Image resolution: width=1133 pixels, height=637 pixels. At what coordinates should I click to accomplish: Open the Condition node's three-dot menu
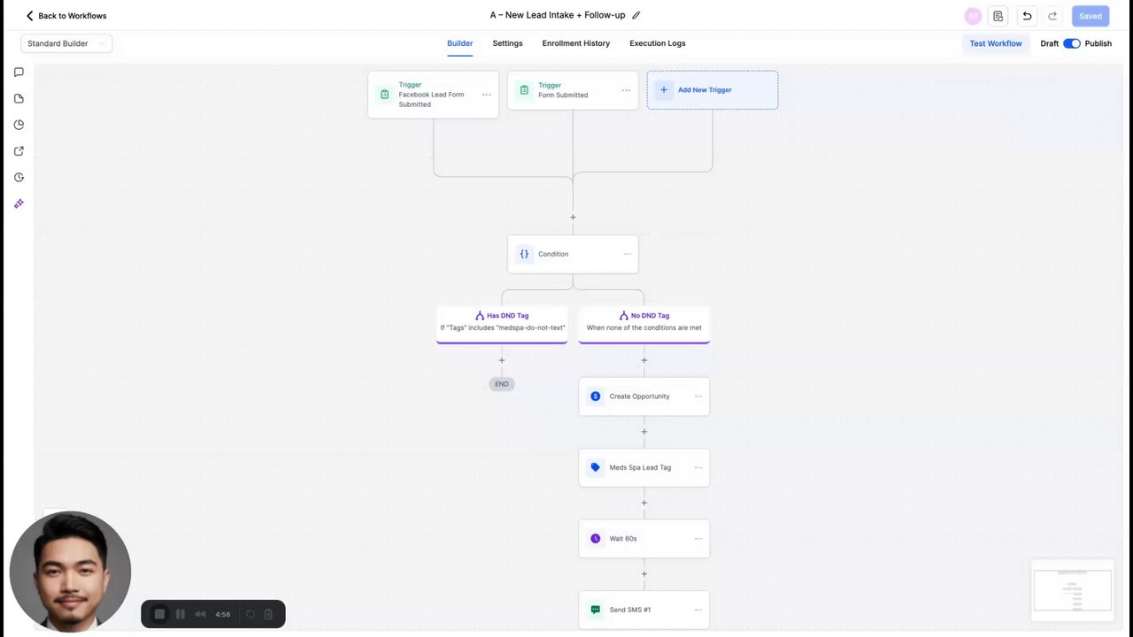pos(627,254)
